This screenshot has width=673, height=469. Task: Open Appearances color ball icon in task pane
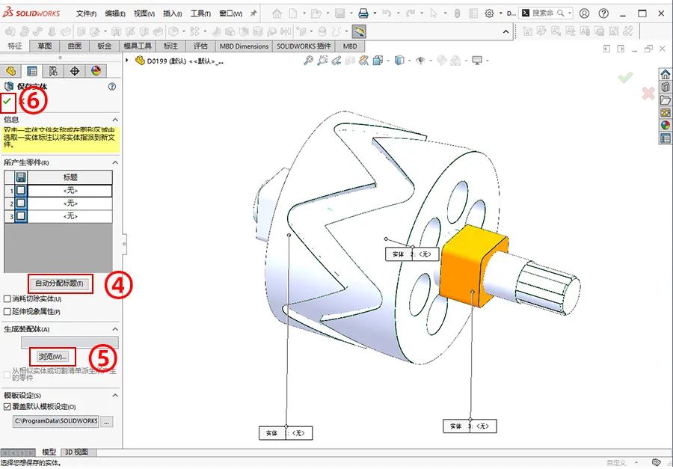(x=666, y=125)
